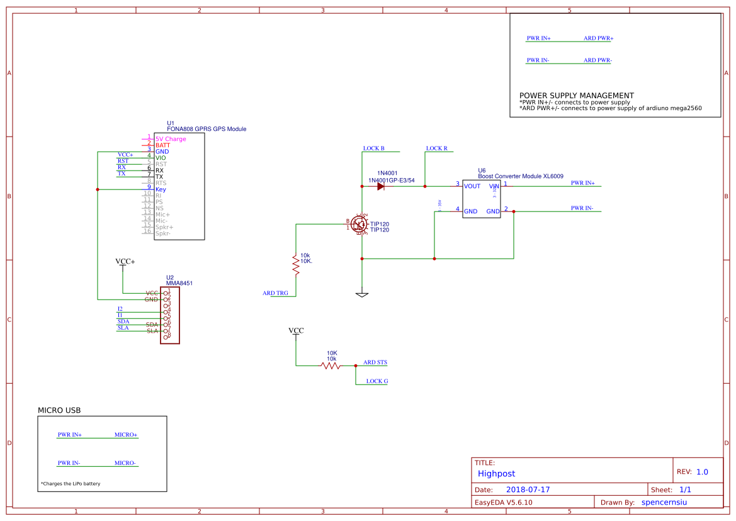Click the LOCK G net label
The width and height of the screenshot is (736, 521).
pyautogui.click(x=376, y=381)
